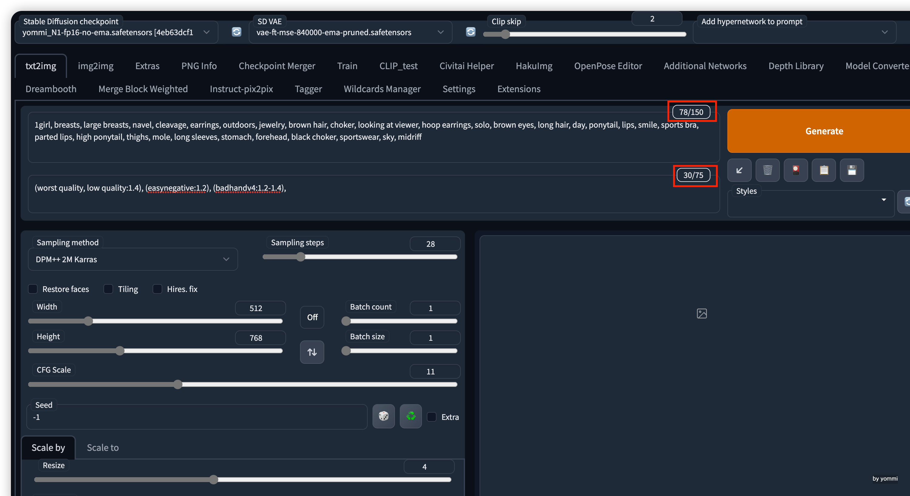
Task: Open the Extensions tab
Action: 519,89
